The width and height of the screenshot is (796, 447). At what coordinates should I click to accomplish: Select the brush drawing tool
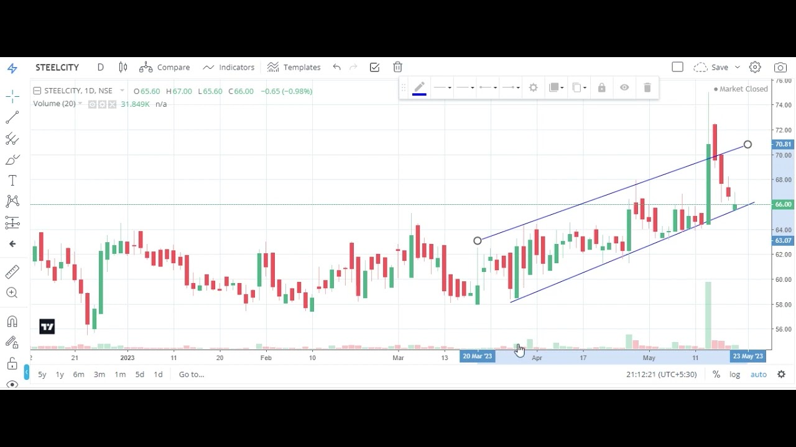12,160
